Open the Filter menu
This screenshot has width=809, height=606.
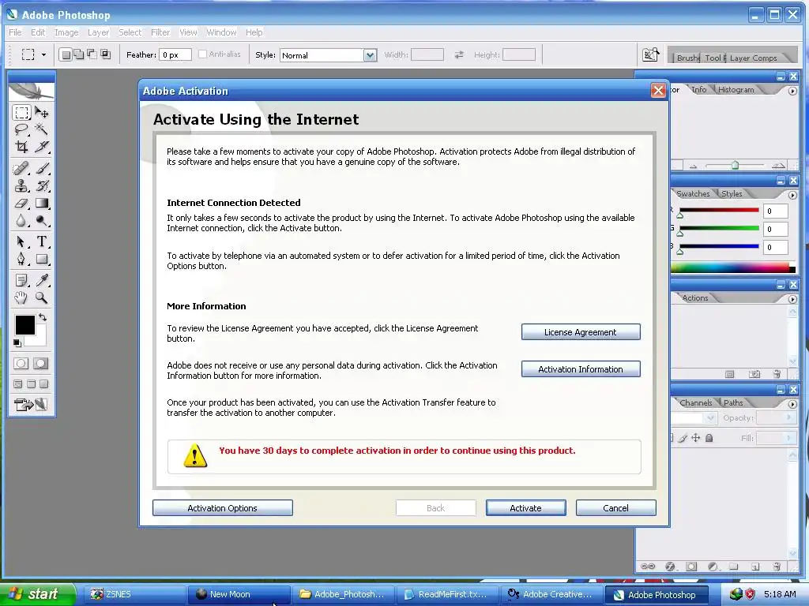[160, 32]
